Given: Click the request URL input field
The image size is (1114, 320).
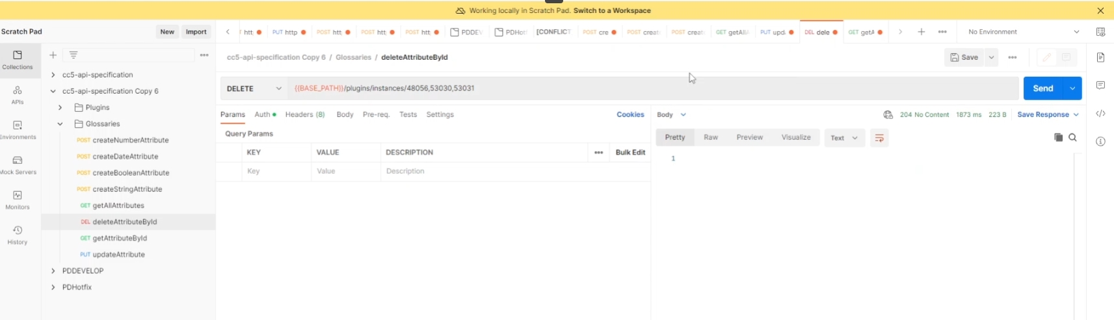Looking at the screenshot, I should pyautogui.click(x=650, y=88).
